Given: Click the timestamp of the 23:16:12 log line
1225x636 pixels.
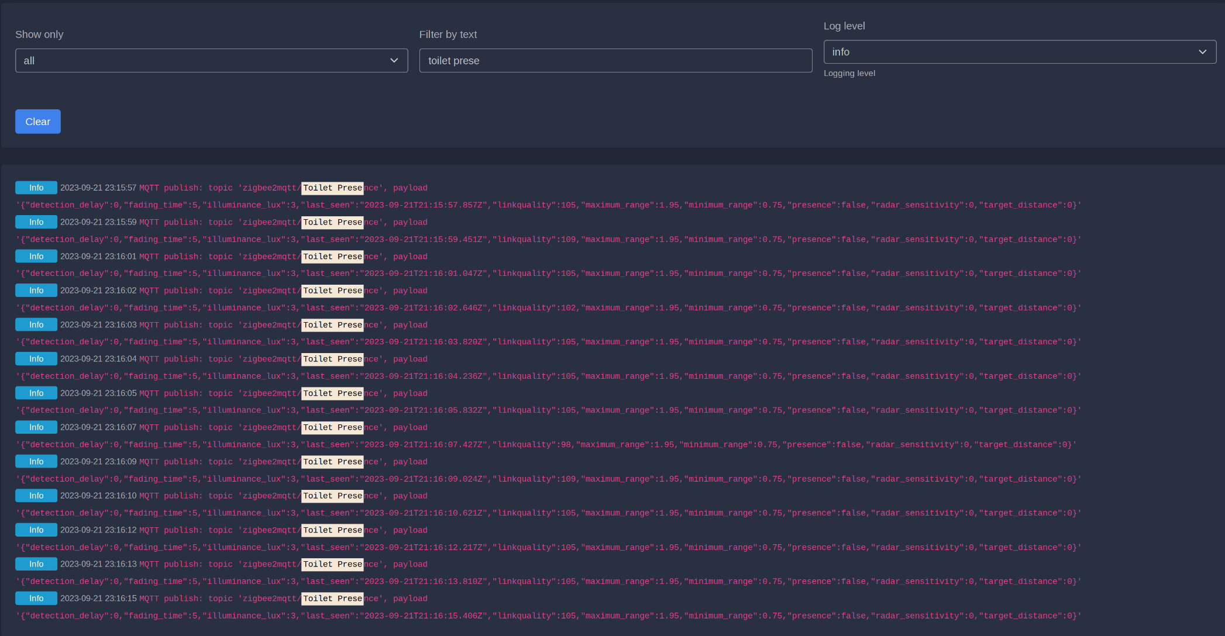Looking at the screenshot, I should tap(98, 530).
